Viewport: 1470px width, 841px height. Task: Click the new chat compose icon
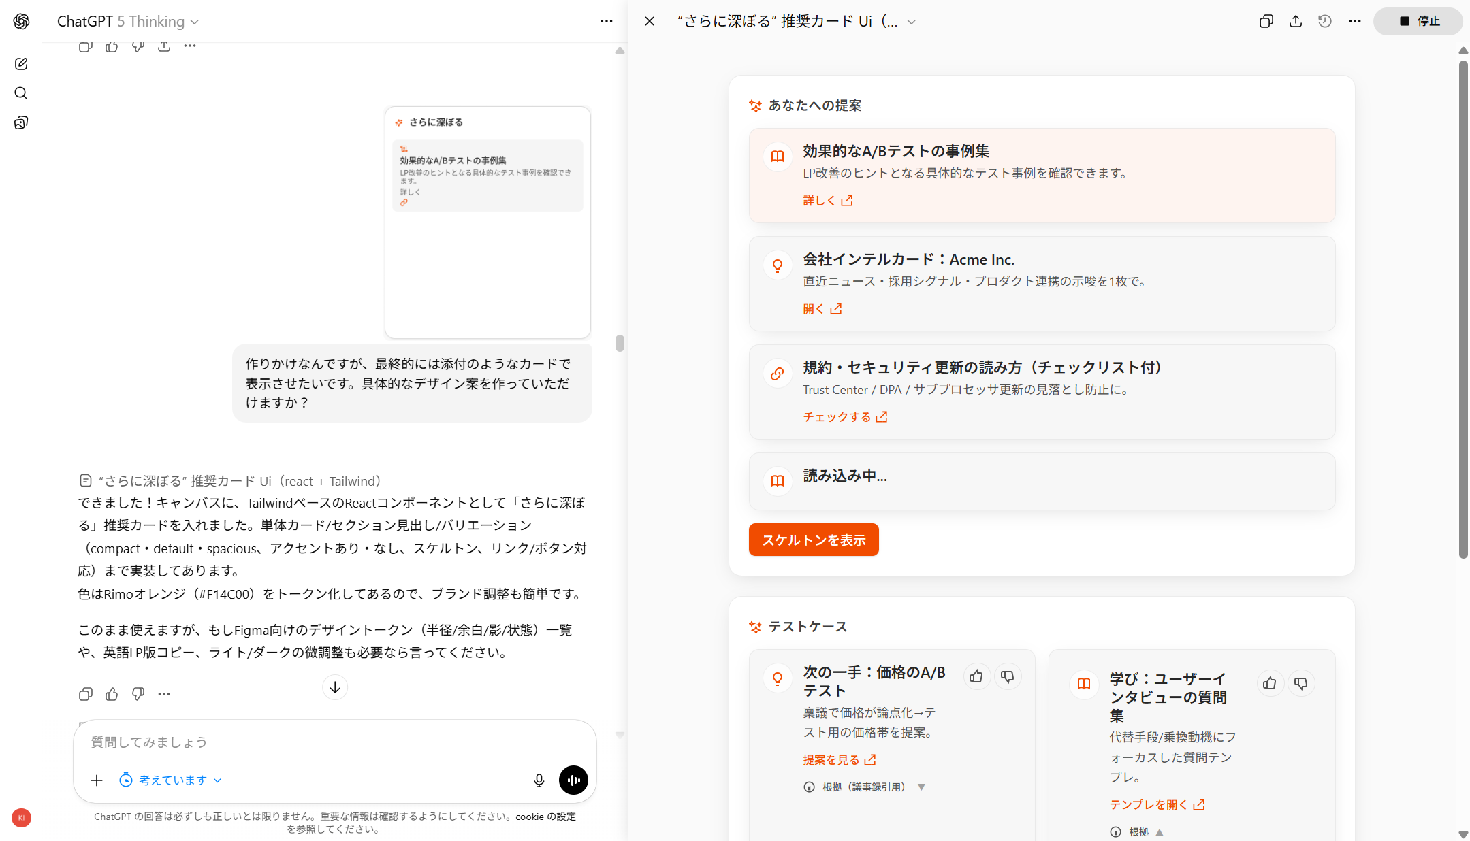click(21, 64)
